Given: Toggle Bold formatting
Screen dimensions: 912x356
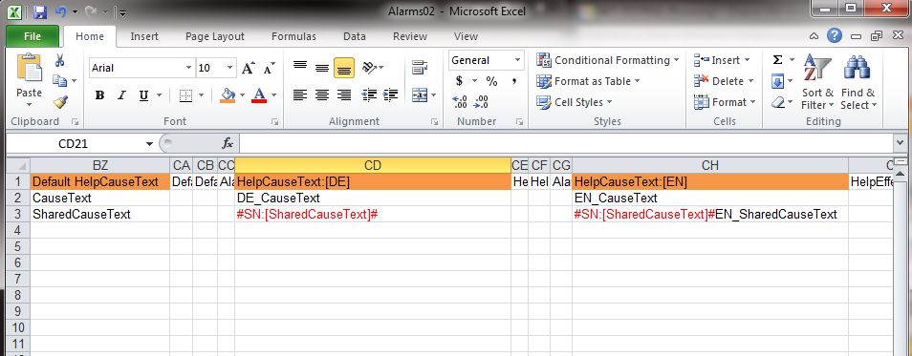Looking at the screenshot, I should point(99,95).
